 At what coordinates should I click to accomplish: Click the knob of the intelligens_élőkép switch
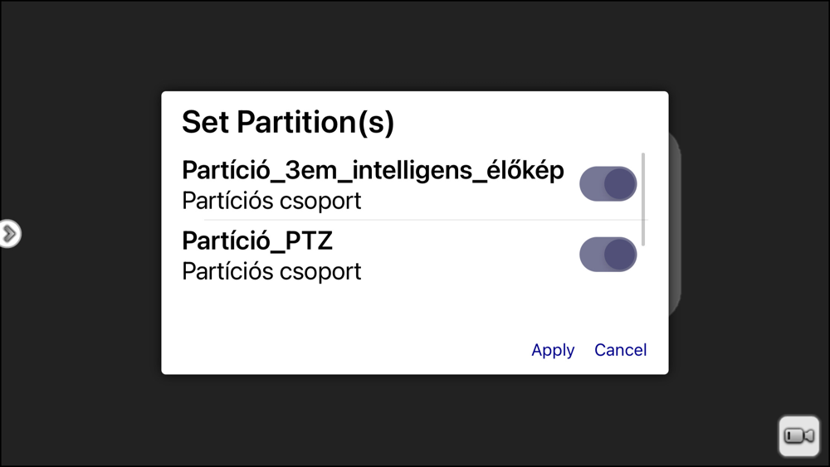click(620, 184)
